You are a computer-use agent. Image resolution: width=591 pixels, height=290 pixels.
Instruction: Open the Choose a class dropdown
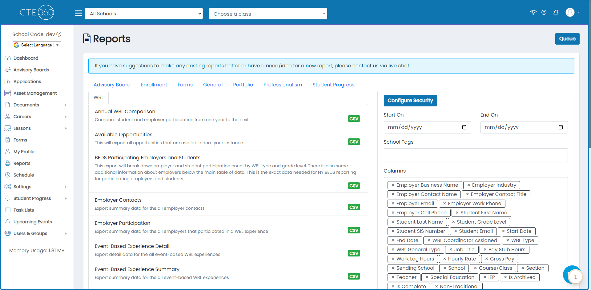coord(268,14)
